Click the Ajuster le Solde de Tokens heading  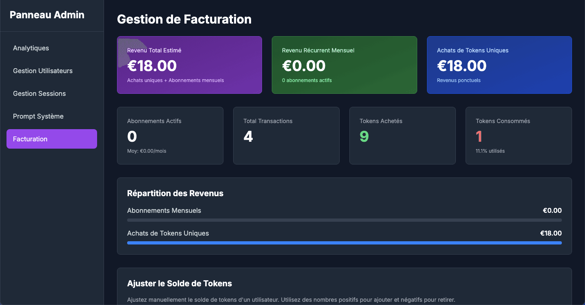pyautogui.click(x=180, y=283)
